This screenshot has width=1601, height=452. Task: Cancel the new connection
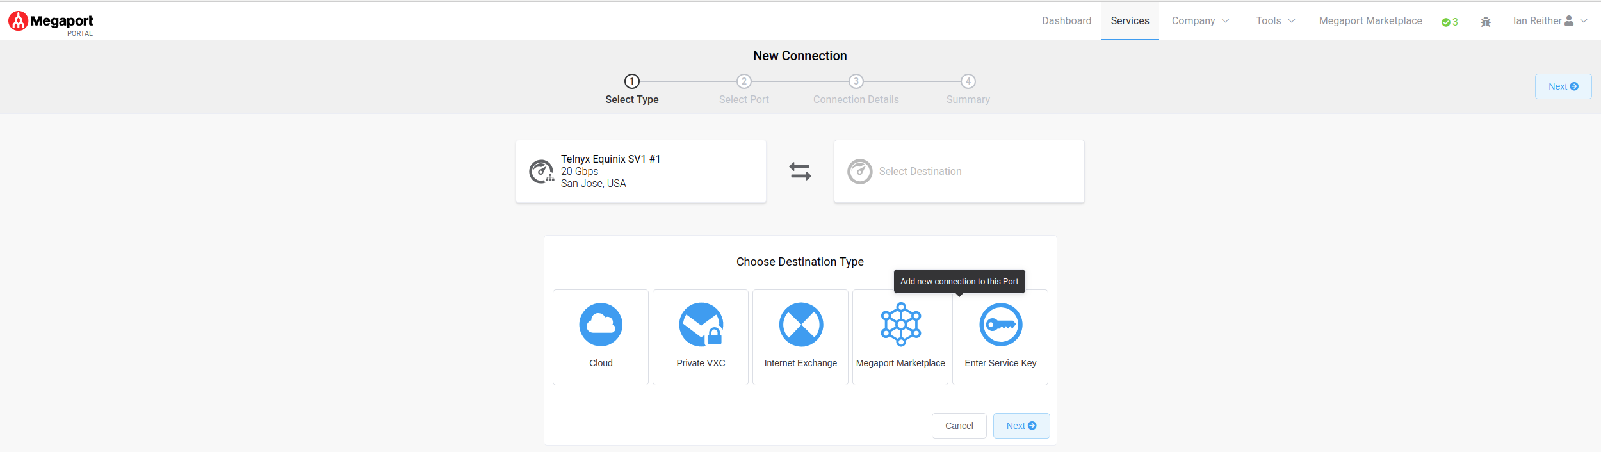coord(959,426)
